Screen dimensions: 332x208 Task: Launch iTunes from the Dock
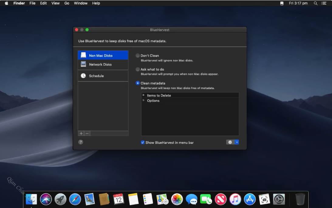pyautogui.click(x=235, y=199)
